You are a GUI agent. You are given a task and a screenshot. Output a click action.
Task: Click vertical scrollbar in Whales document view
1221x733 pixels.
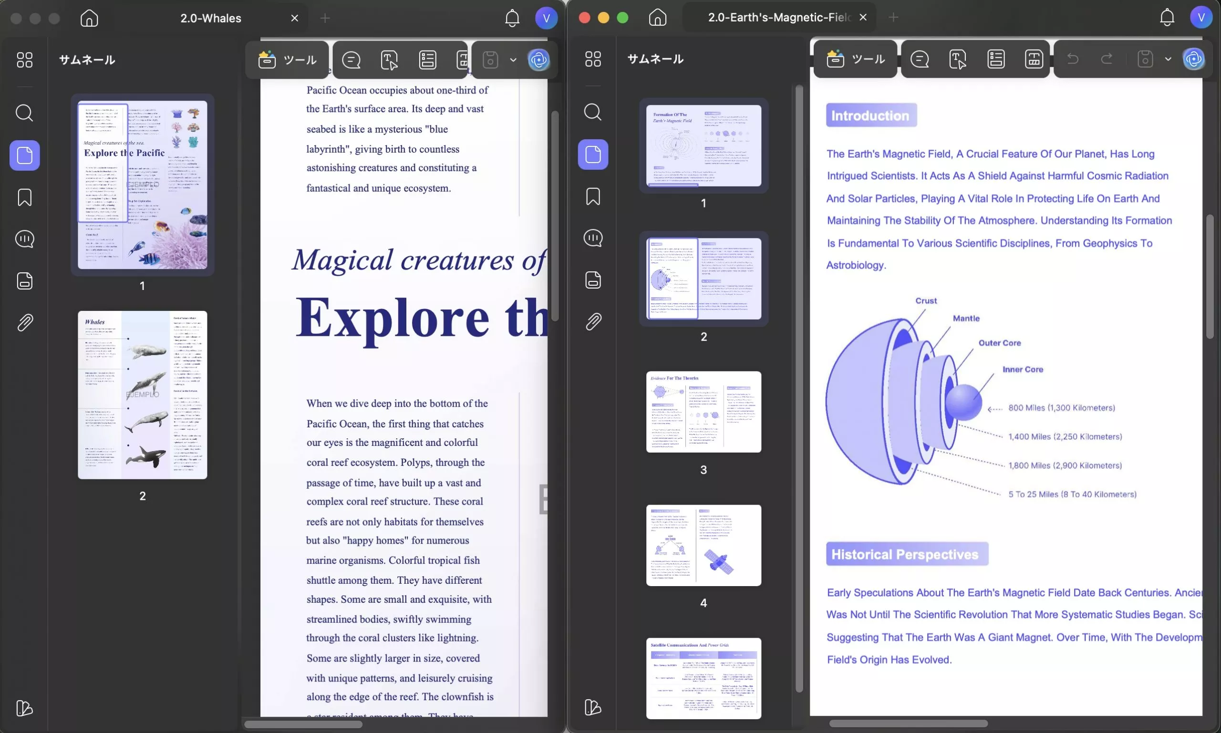click(x=555, y=216)
